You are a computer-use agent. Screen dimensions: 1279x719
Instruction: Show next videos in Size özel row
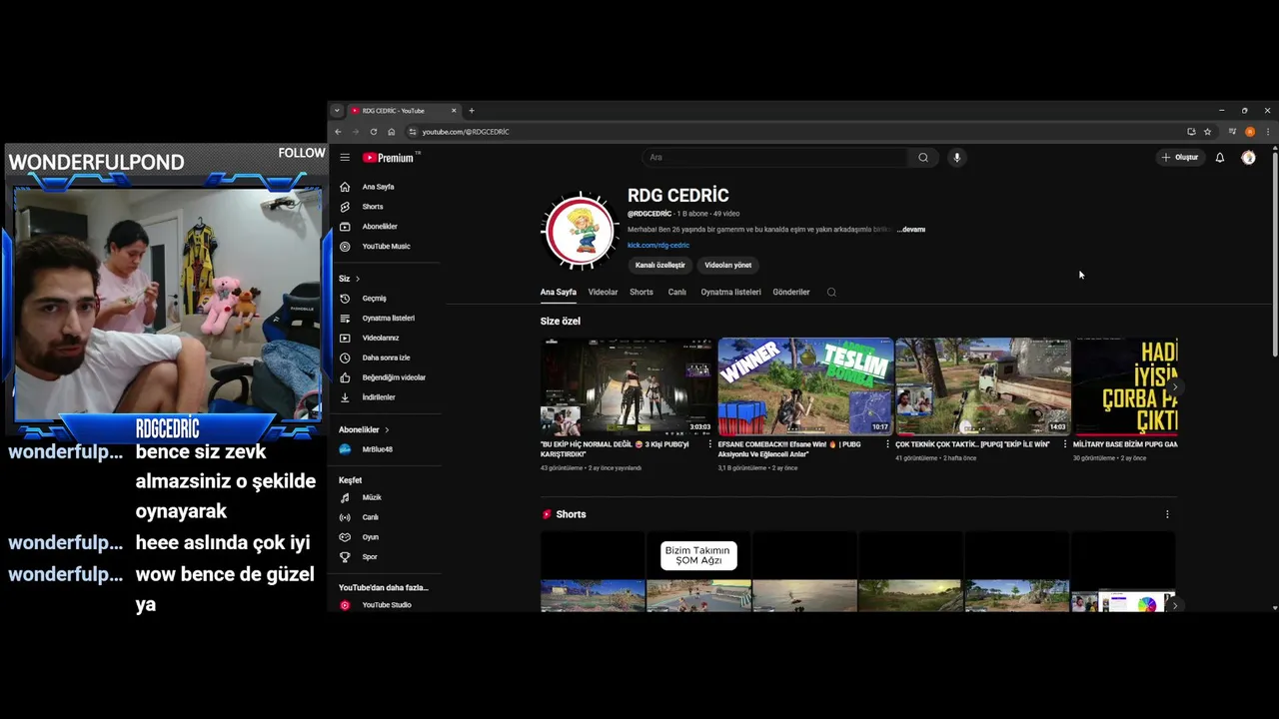pos(1173,386)
